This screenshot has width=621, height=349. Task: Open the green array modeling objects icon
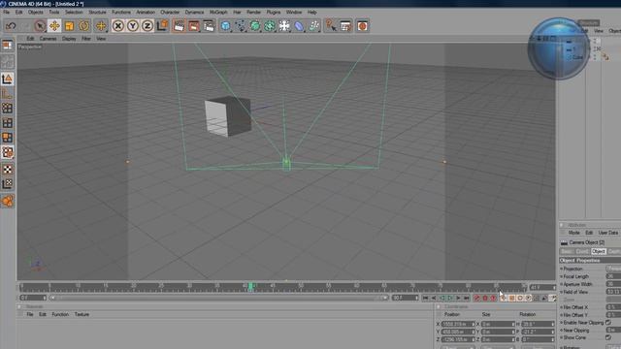[270, 26]
